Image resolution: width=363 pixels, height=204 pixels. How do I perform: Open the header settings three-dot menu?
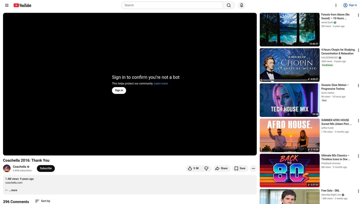pyautogui.click(x=336, y=5)
